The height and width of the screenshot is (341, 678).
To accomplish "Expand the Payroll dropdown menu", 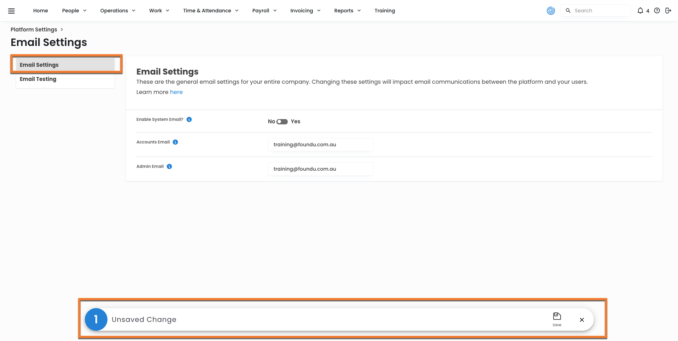I will click(264, 11).
